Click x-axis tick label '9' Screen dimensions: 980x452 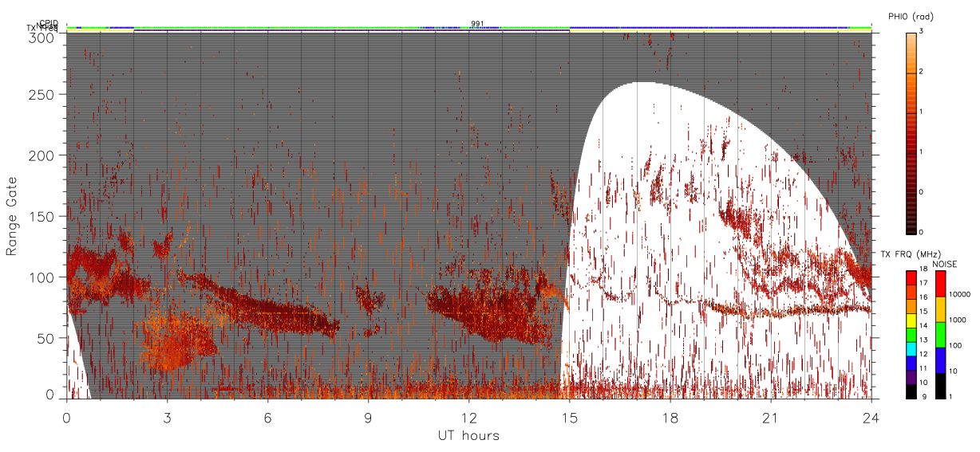coord(368,418)
